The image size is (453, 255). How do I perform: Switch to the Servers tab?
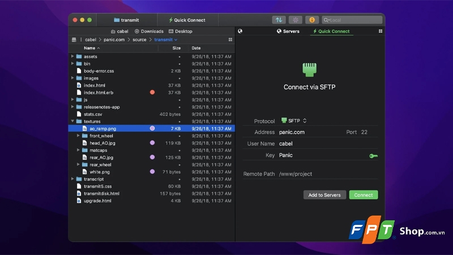288,31
